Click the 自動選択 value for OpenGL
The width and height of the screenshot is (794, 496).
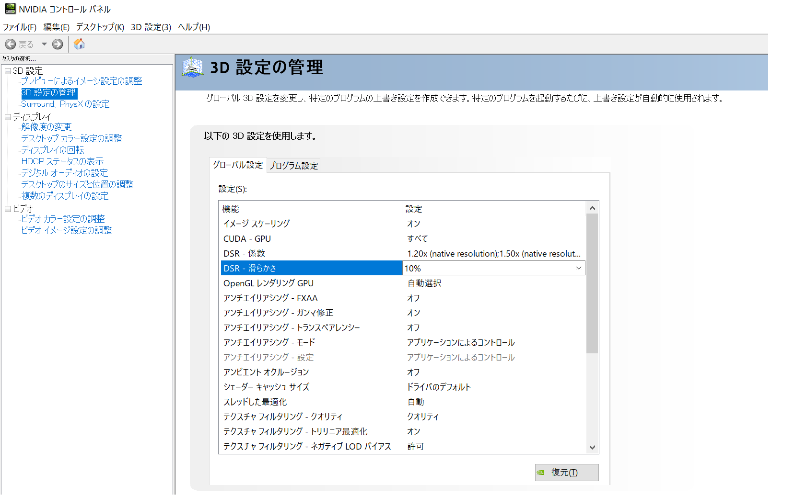424,283
